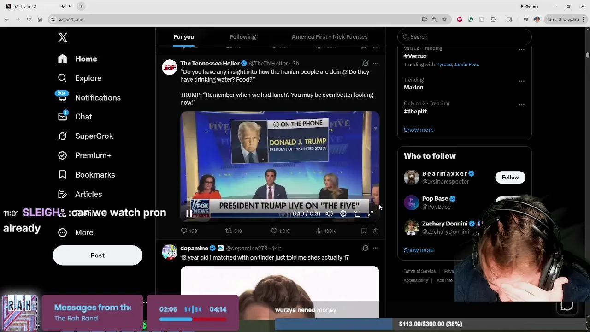Open the #Verzuz trending topic
The image size is (590, 332).
415,56
